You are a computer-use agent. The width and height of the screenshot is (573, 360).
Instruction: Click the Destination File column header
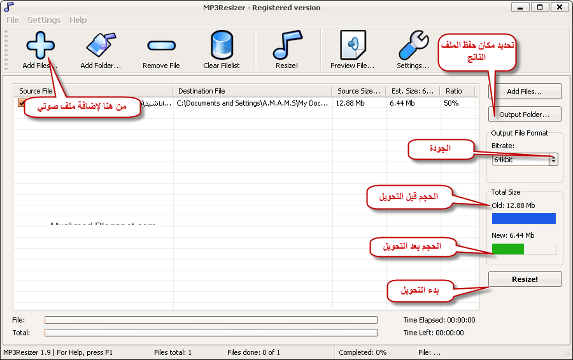(x=251, y=91)
